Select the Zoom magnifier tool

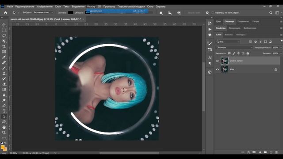(x=4, y=132)
